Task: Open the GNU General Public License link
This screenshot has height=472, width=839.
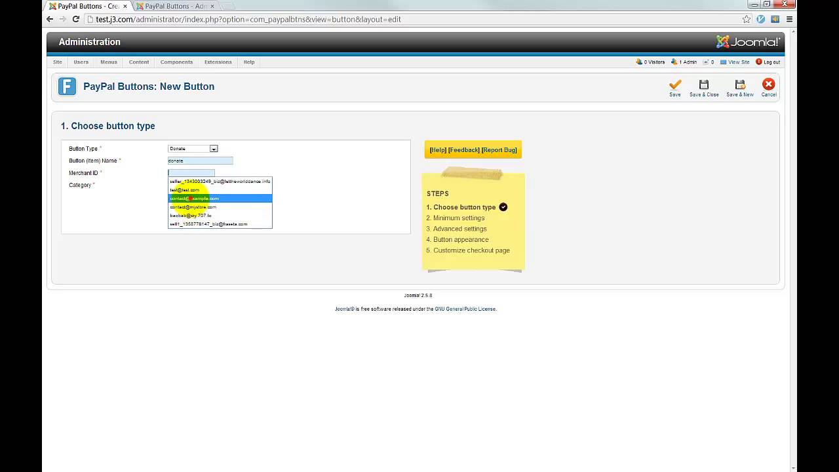Action: point(465,309)
